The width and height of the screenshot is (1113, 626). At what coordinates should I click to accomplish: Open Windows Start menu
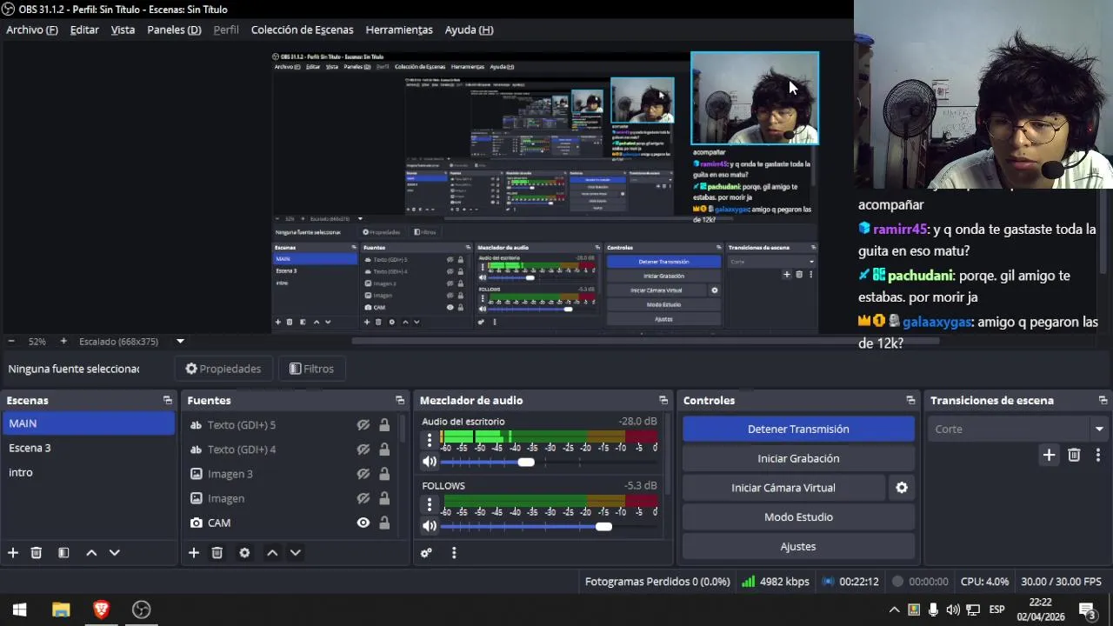[20, 609]
